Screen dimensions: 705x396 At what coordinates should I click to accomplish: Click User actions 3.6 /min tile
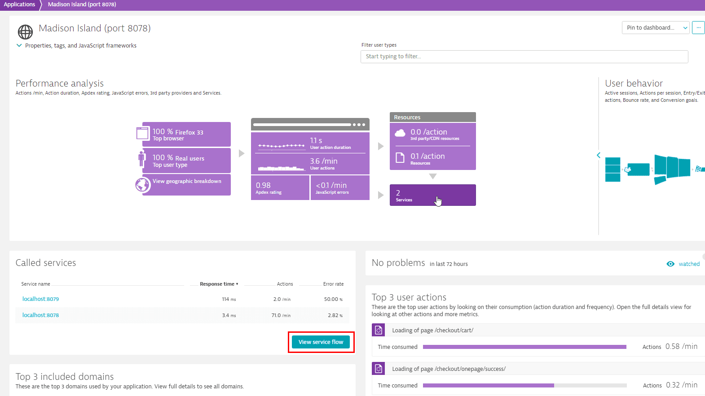coord(310,164)
